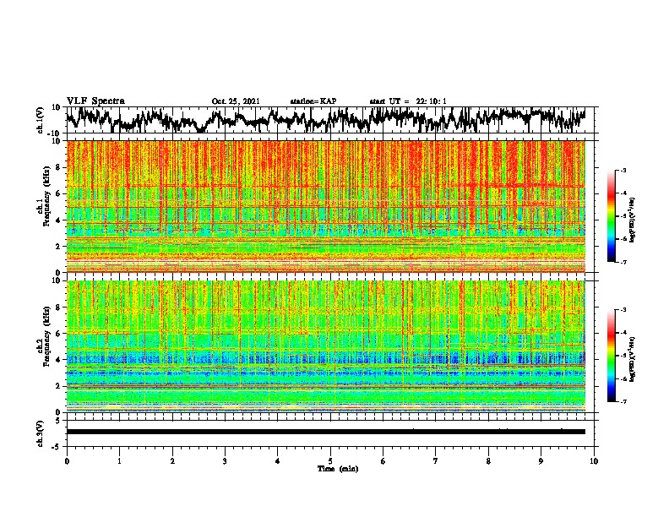Click the "ch.2 Frequency (kHz)" axis label
The image size is (669, 517).
[44, 336]
